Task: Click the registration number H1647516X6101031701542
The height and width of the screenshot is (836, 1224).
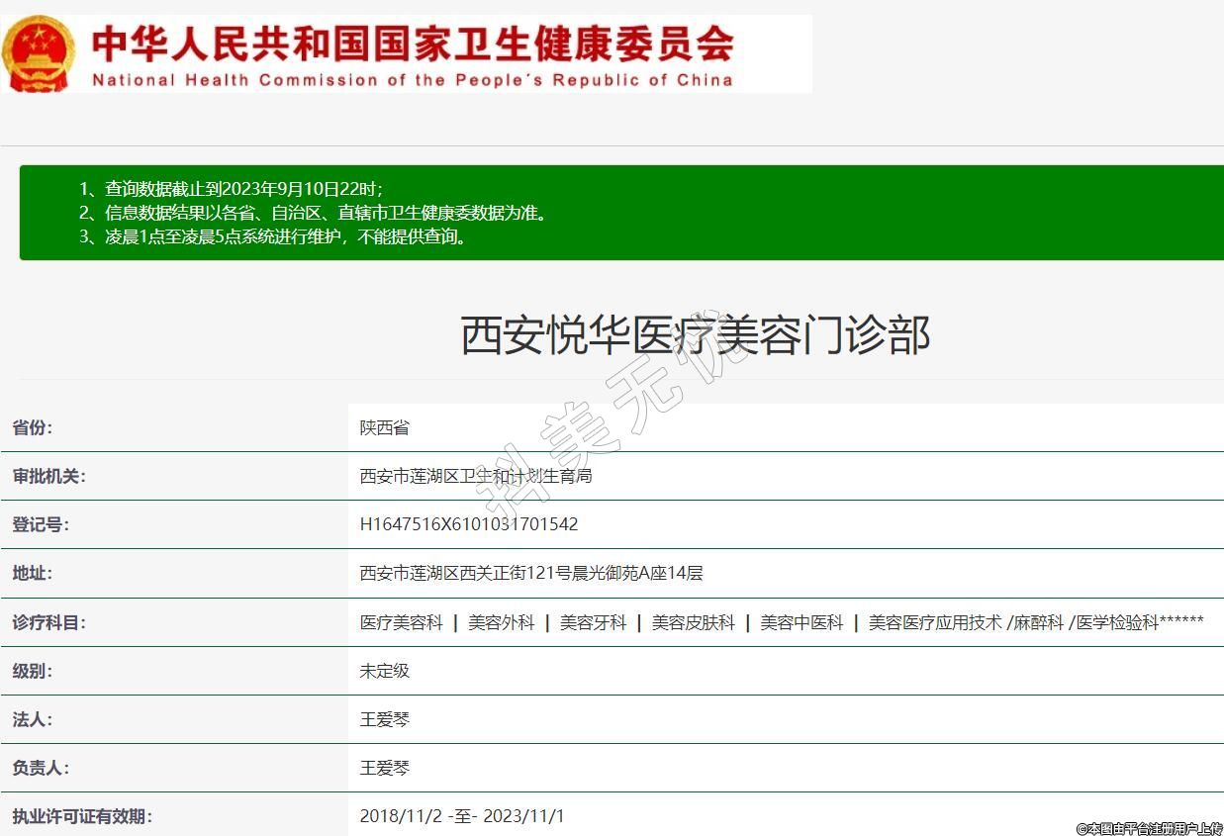Action: coord(468,524)
